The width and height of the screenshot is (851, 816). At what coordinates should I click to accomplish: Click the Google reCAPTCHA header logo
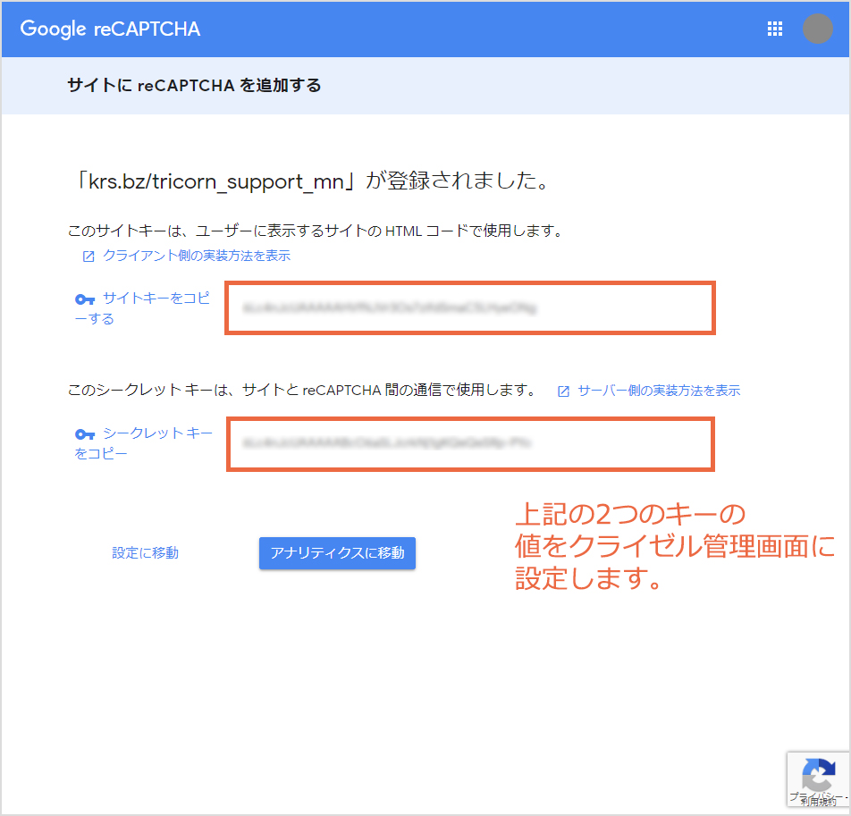(110, 29)
